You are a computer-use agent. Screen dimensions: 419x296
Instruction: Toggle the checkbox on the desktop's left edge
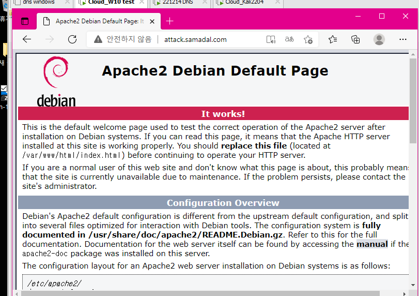(x=4, y=88)
